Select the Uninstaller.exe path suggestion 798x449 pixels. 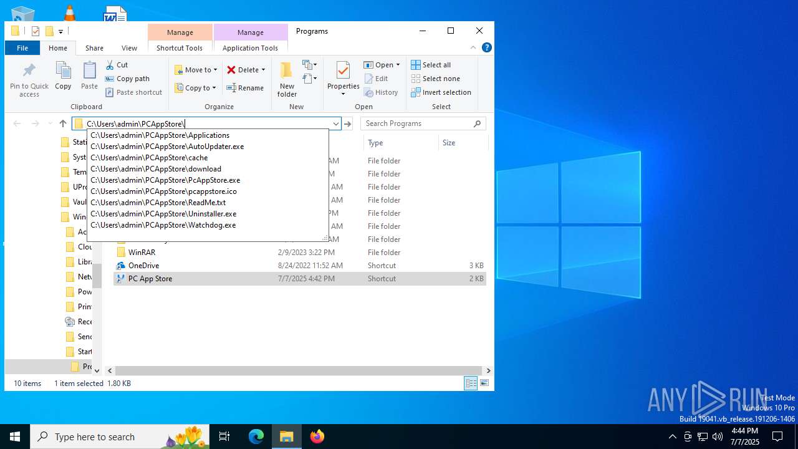pyautogui.click(x=208, y=214)
